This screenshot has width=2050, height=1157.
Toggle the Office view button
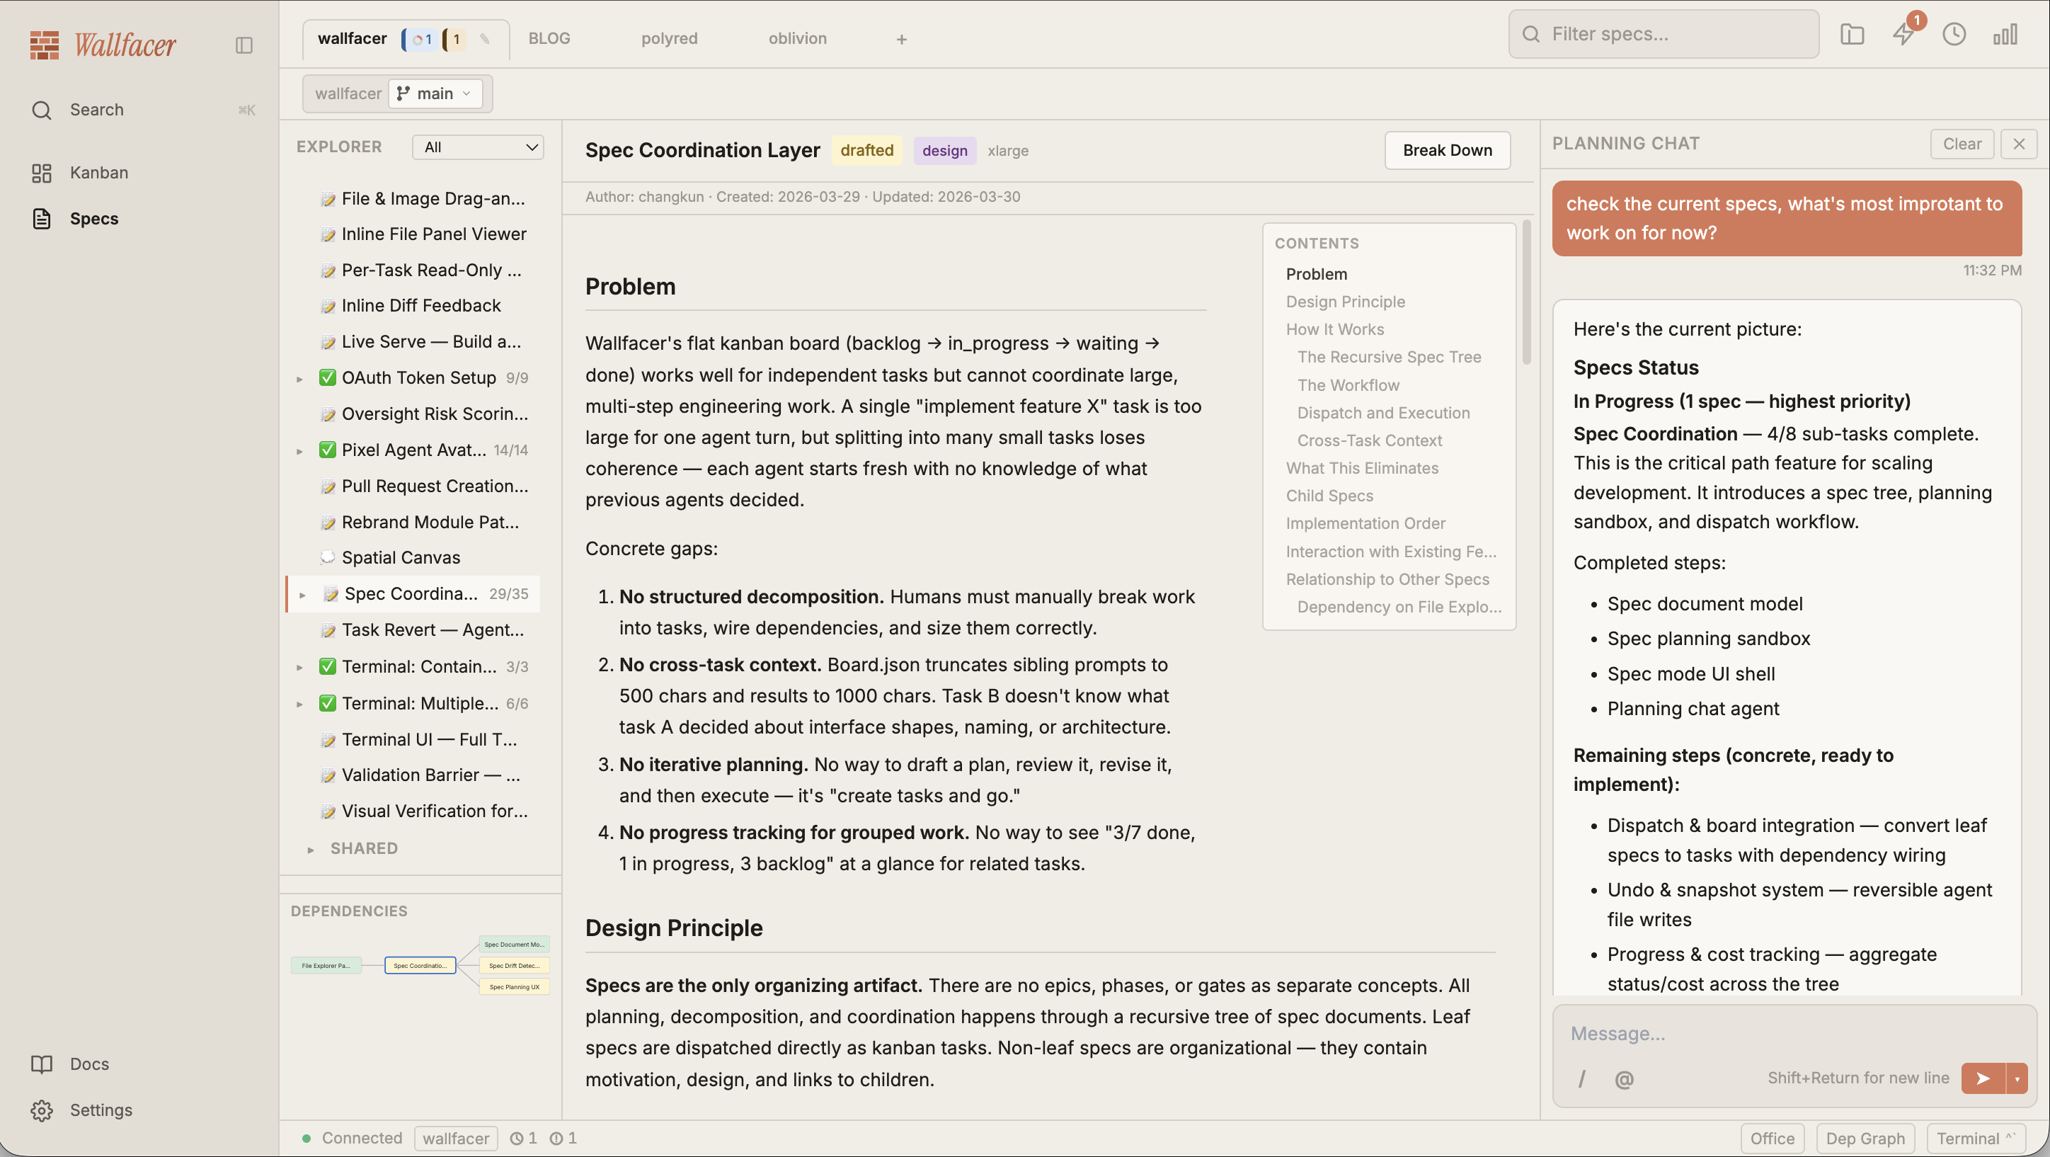1772,1138
